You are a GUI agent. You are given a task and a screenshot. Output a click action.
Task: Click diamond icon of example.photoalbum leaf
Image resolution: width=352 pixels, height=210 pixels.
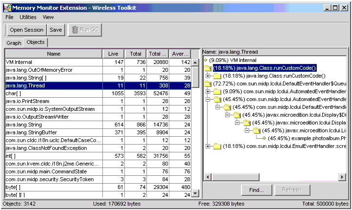tap(264, 138)
